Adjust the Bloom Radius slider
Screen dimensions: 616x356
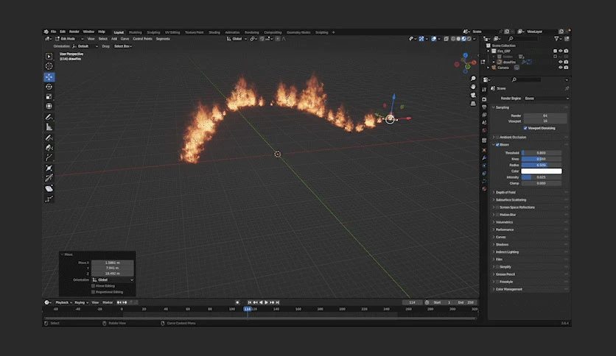(x=542, y=165)
